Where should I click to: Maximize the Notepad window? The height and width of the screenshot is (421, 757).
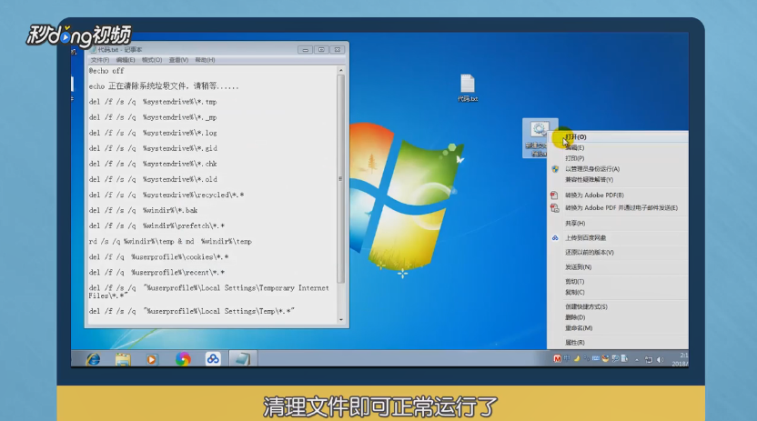321,50
